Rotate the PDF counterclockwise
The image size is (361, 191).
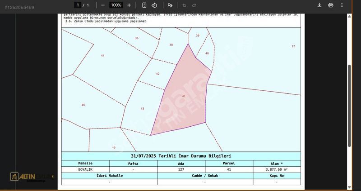tap(154, 5)
